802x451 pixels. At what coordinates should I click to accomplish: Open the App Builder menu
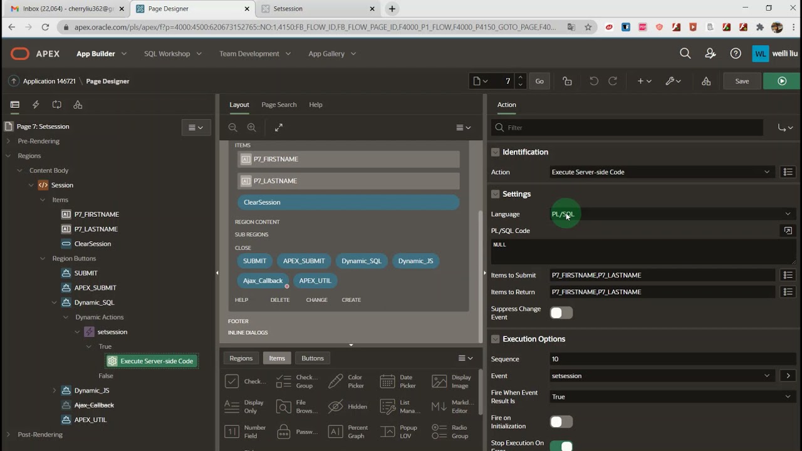pyautogui.click(x=102, y=54)
